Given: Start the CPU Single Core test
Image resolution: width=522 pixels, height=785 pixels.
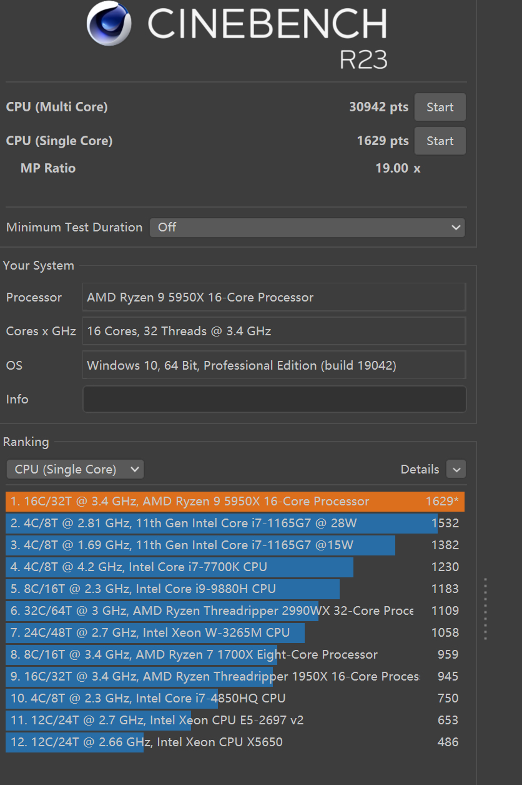Looking at the screenshot, I should click(x=440, y=141).
